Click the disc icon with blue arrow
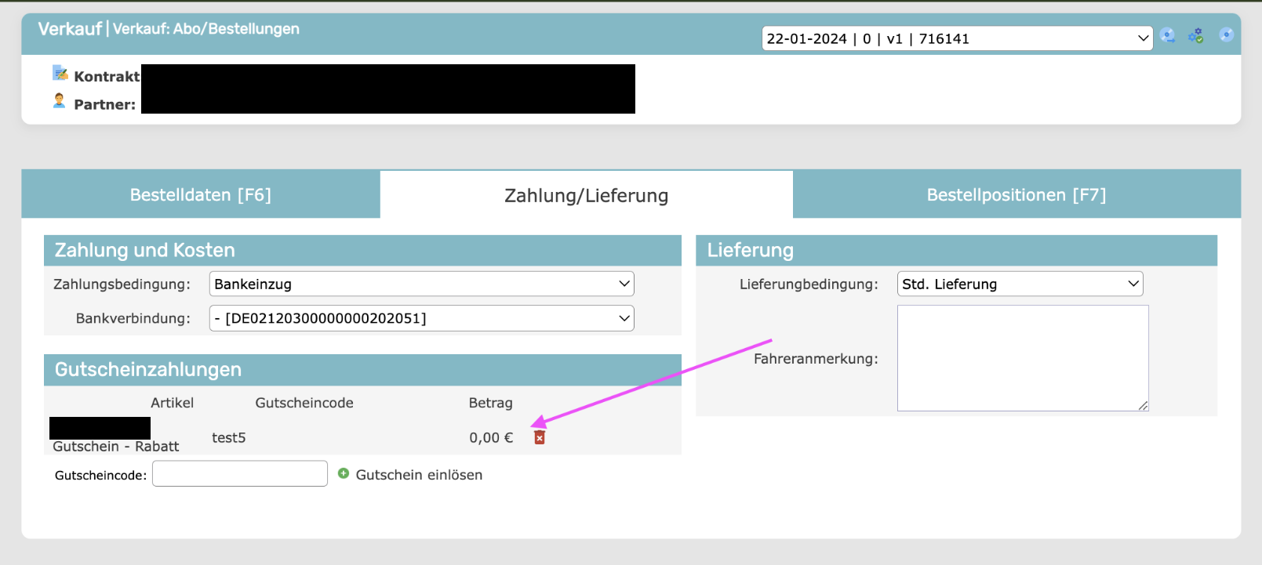Viewport: 1262px width, 565px height. (1168, 35)
